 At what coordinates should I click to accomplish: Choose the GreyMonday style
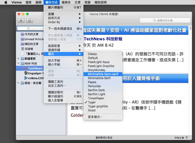pyautogui.click(x=103, y=70)
